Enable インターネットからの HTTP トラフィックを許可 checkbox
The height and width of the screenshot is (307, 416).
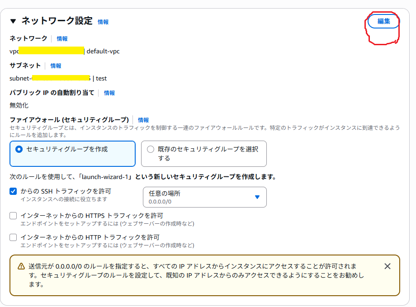13,237
